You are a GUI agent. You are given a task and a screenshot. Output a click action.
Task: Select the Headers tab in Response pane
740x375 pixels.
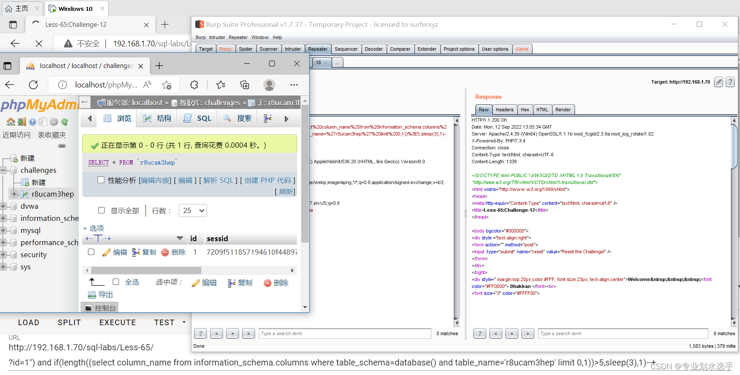[x=504, y=110]
